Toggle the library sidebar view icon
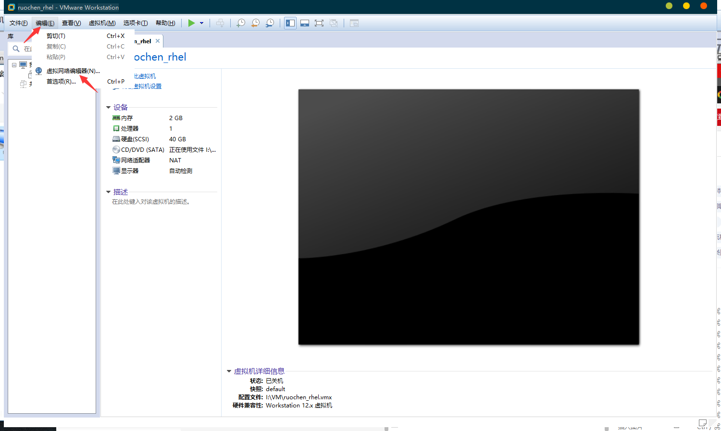 point(290,23)
